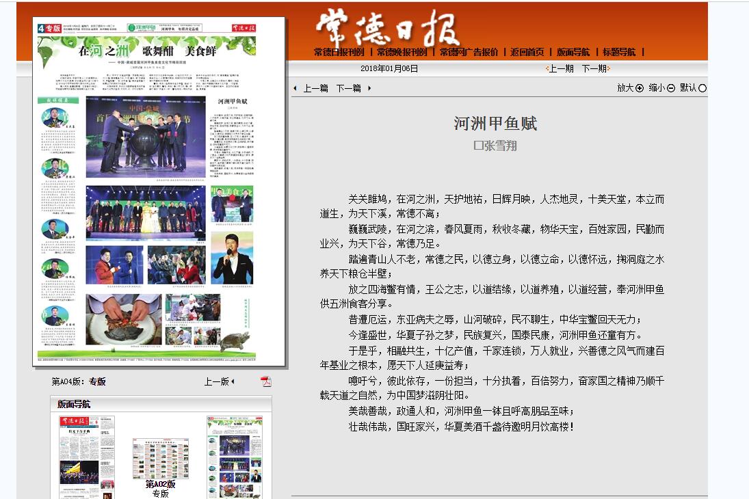749x499 pixels.
Task: Open 常德网广告报价 menu item
Action: coord(469,52)
